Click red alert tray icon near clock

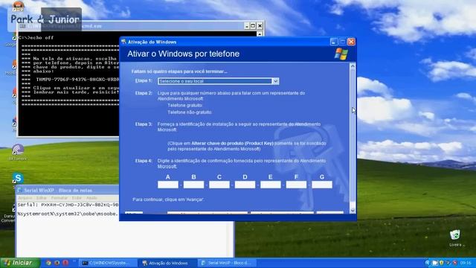click(x=455, y=263)
